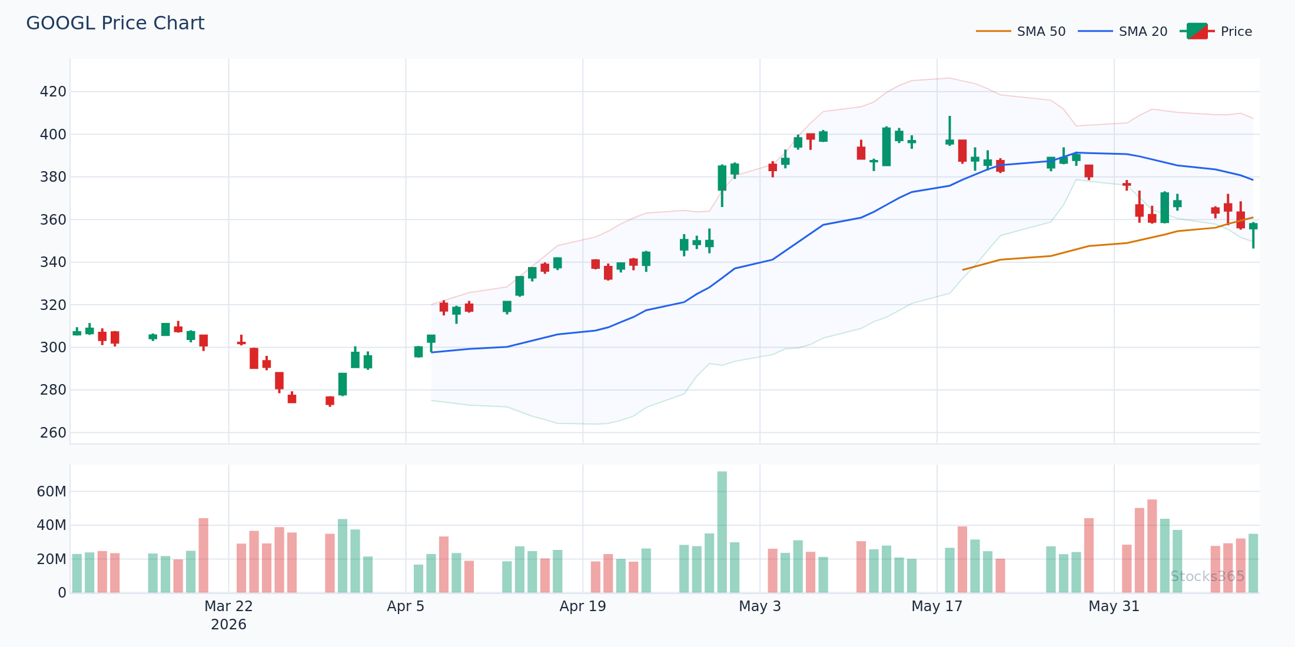Click the 340 price axis label

pyautogui.click(x=53, y=262)
